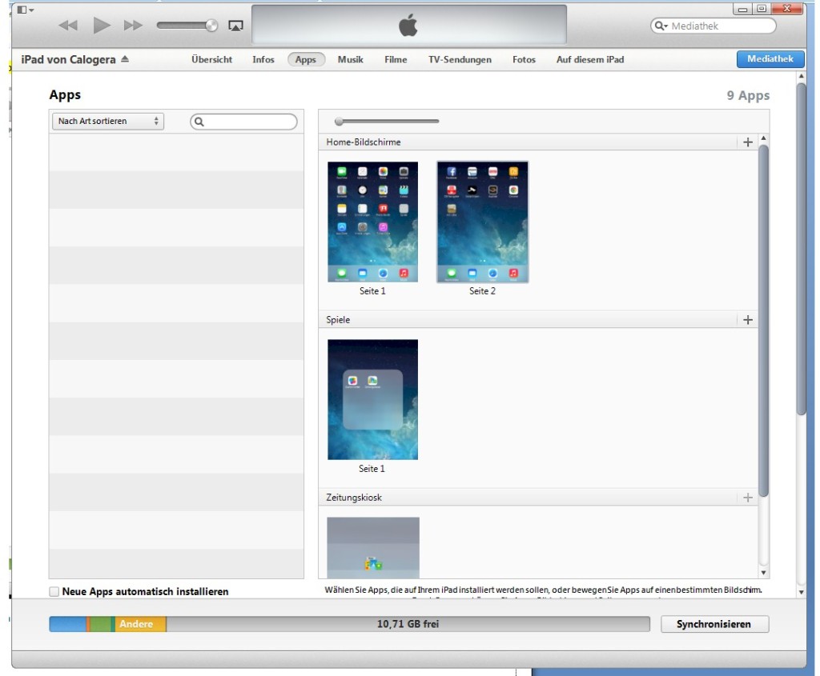Image resolution: width=820 pixels, height=676 pixels.
Task: Click the iPad von Calogera device name
Action: 68,59
